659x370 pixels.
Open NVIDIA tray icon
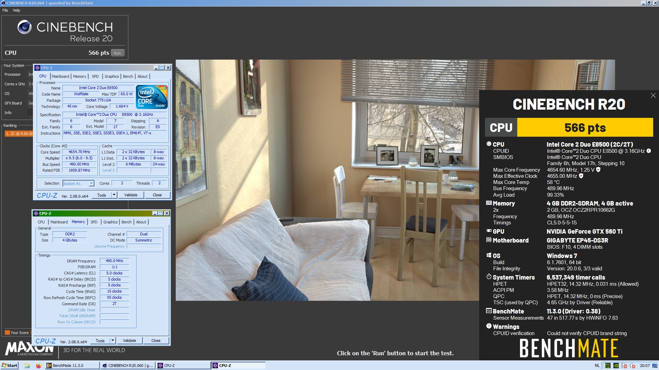click(x=616, y=366)
